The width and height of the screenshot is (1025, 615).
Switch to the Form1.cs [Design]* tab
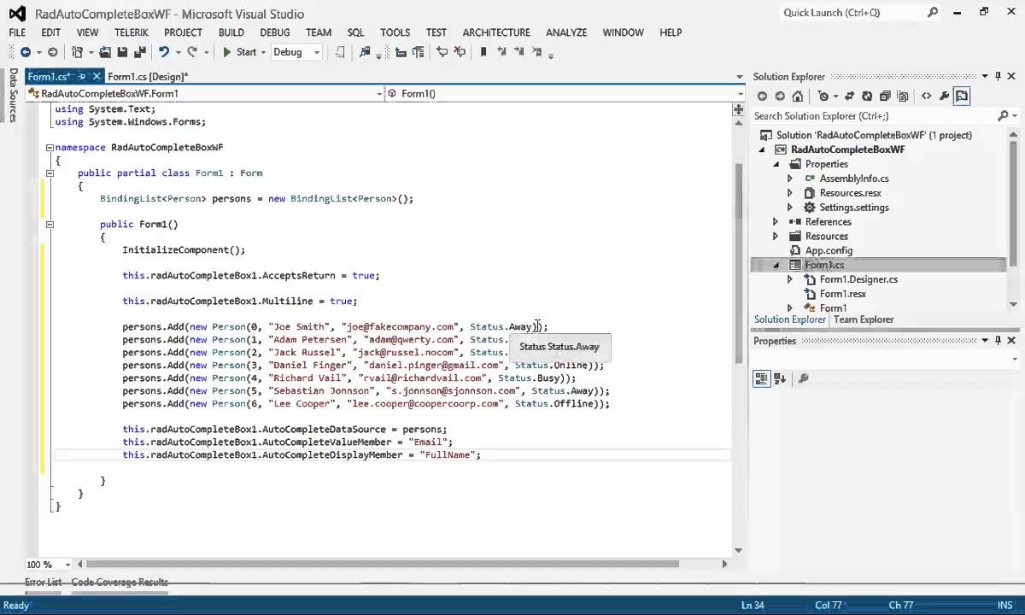[x=148, y=77]
